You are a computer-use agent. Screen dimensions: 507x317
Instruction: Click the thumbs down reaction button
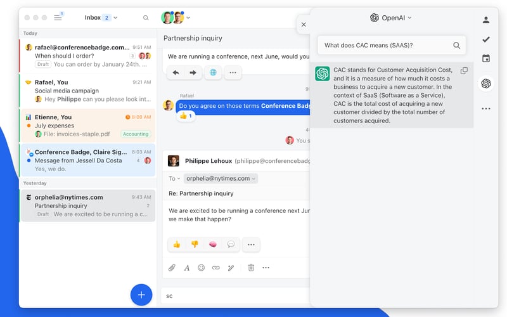(195, 245)
